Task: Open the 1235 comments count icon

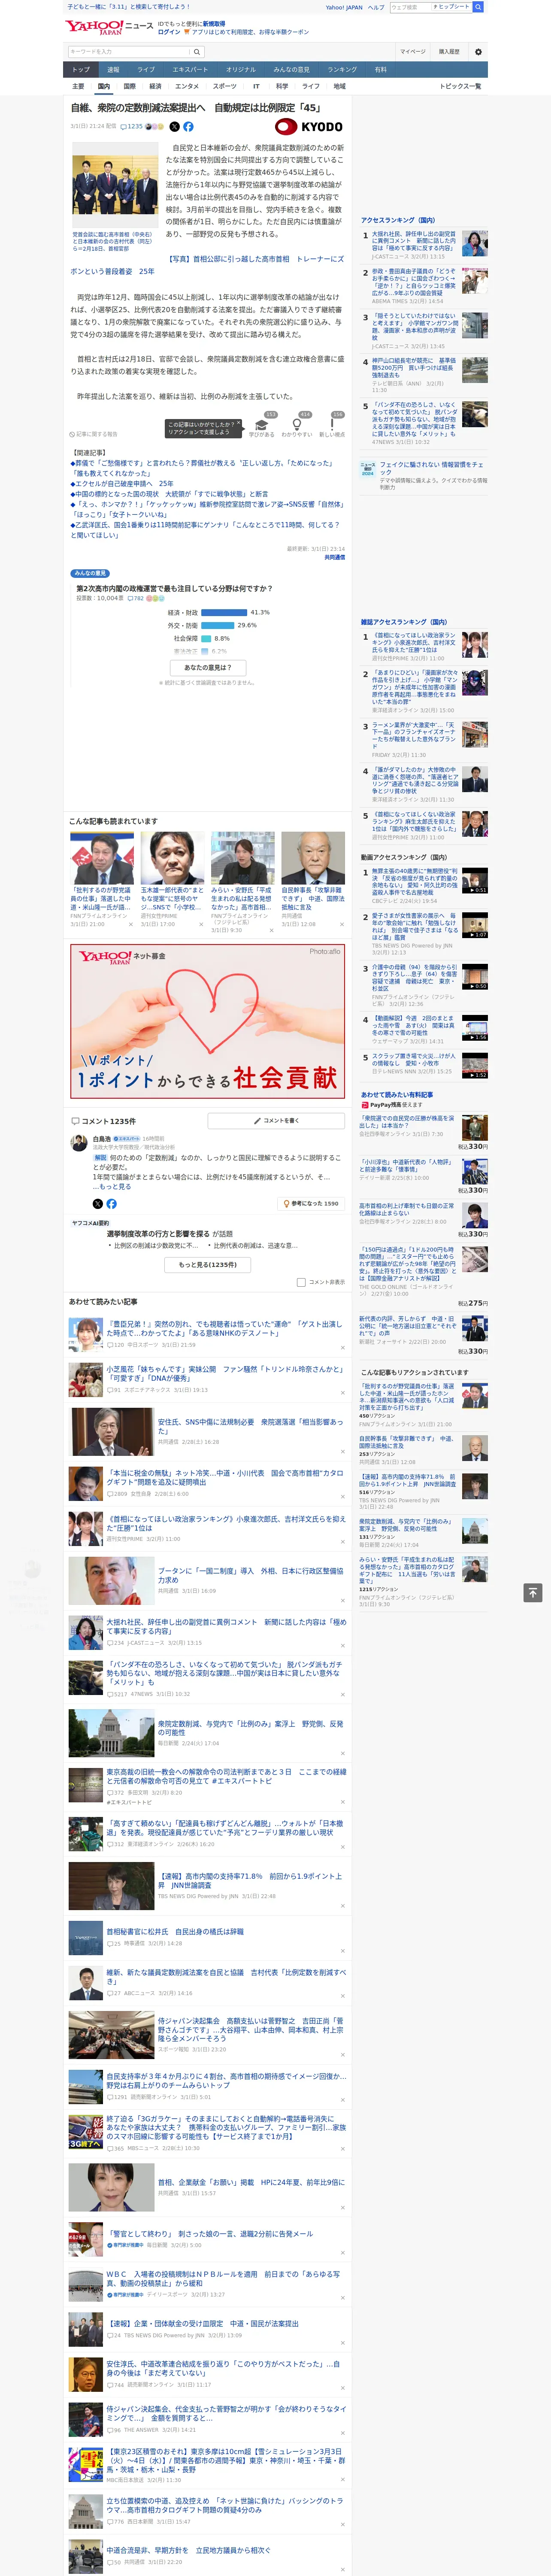Action: coord(132,127)
